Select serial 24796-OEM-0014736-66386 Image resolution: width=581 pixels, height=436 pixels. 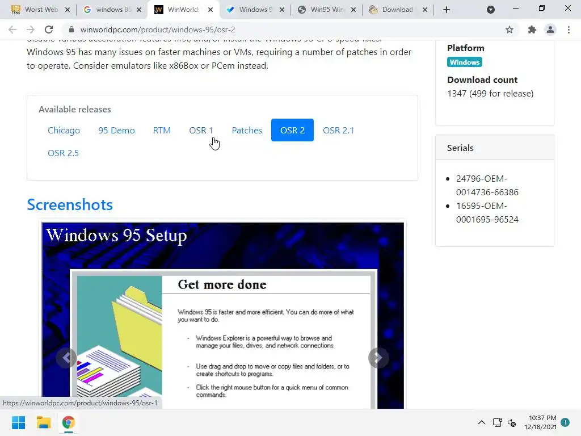tap(487, 186)
